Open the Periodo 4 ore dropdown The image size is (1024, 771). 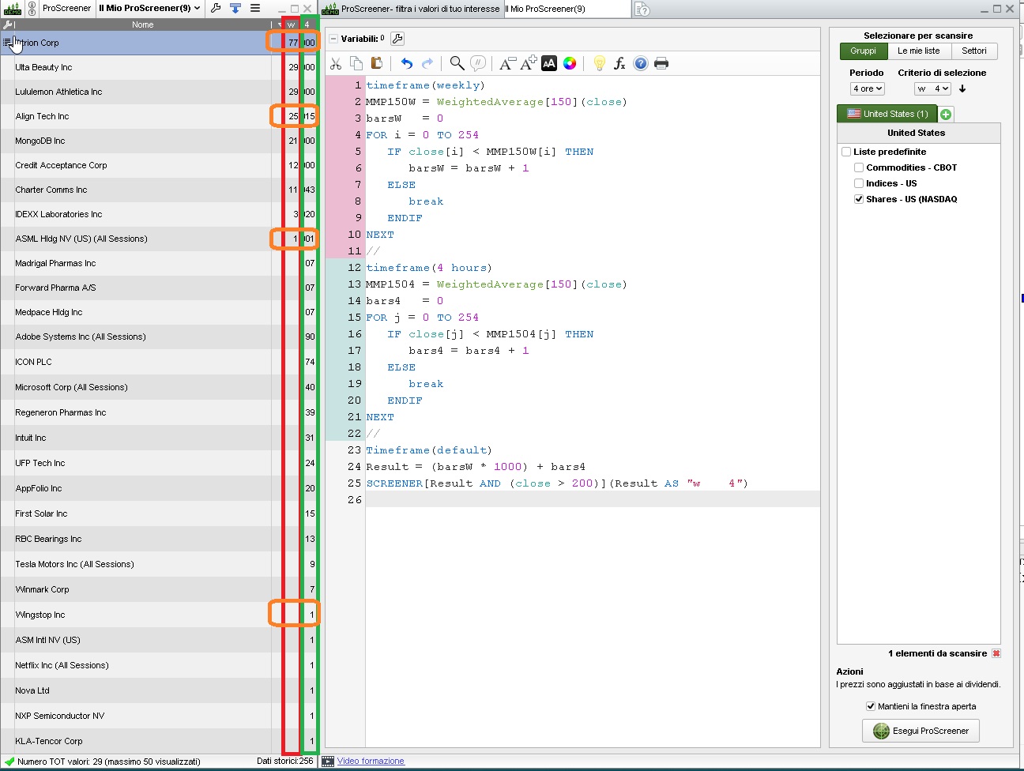pyautogui.click(x=867, y=89)
